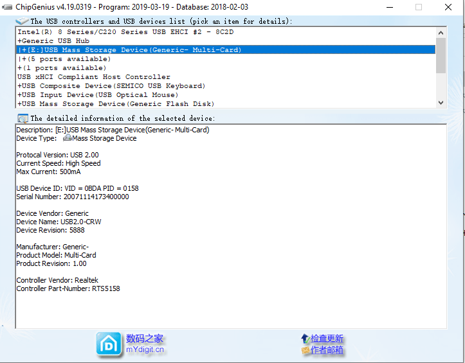The height and width of the screenshot is (363, 465).
Task: Click 检查更新 to check for updates
Action: 327,339
